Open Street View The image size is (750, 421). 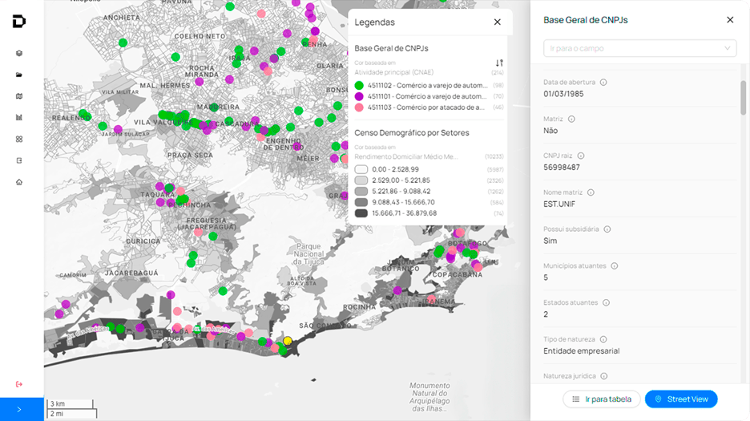click(681, 399)
